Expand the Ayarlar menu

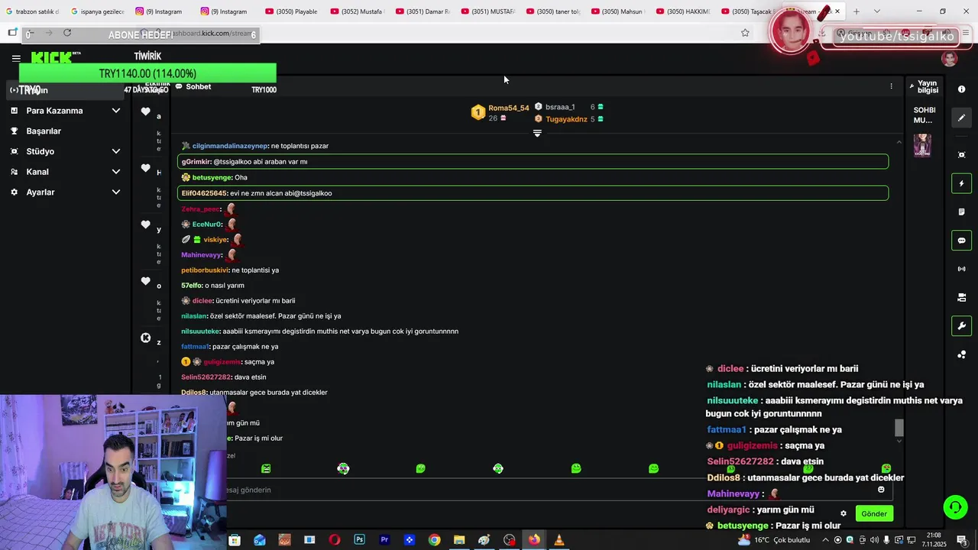pyautogui.click(x=66, y=192)
